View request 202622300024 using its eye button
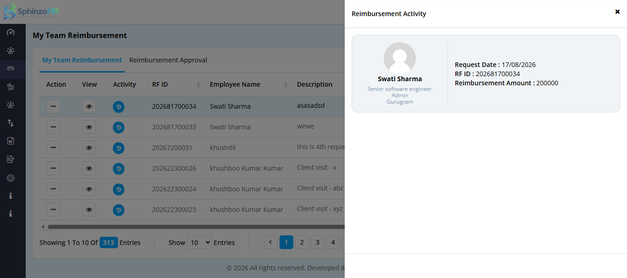 coord(89,189)
